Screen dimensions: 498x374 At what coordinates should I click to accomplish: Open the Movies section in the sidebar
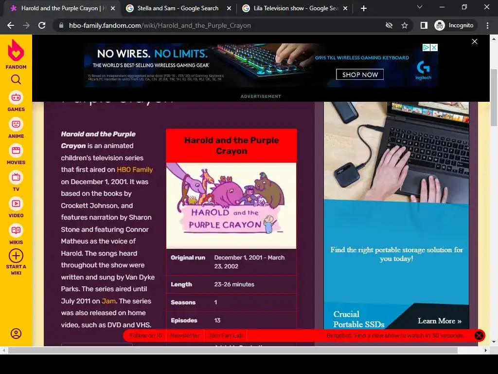(16, 155)
